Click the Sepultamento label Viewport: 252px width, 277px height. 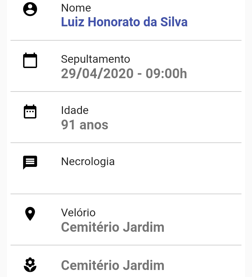(96, 59)
